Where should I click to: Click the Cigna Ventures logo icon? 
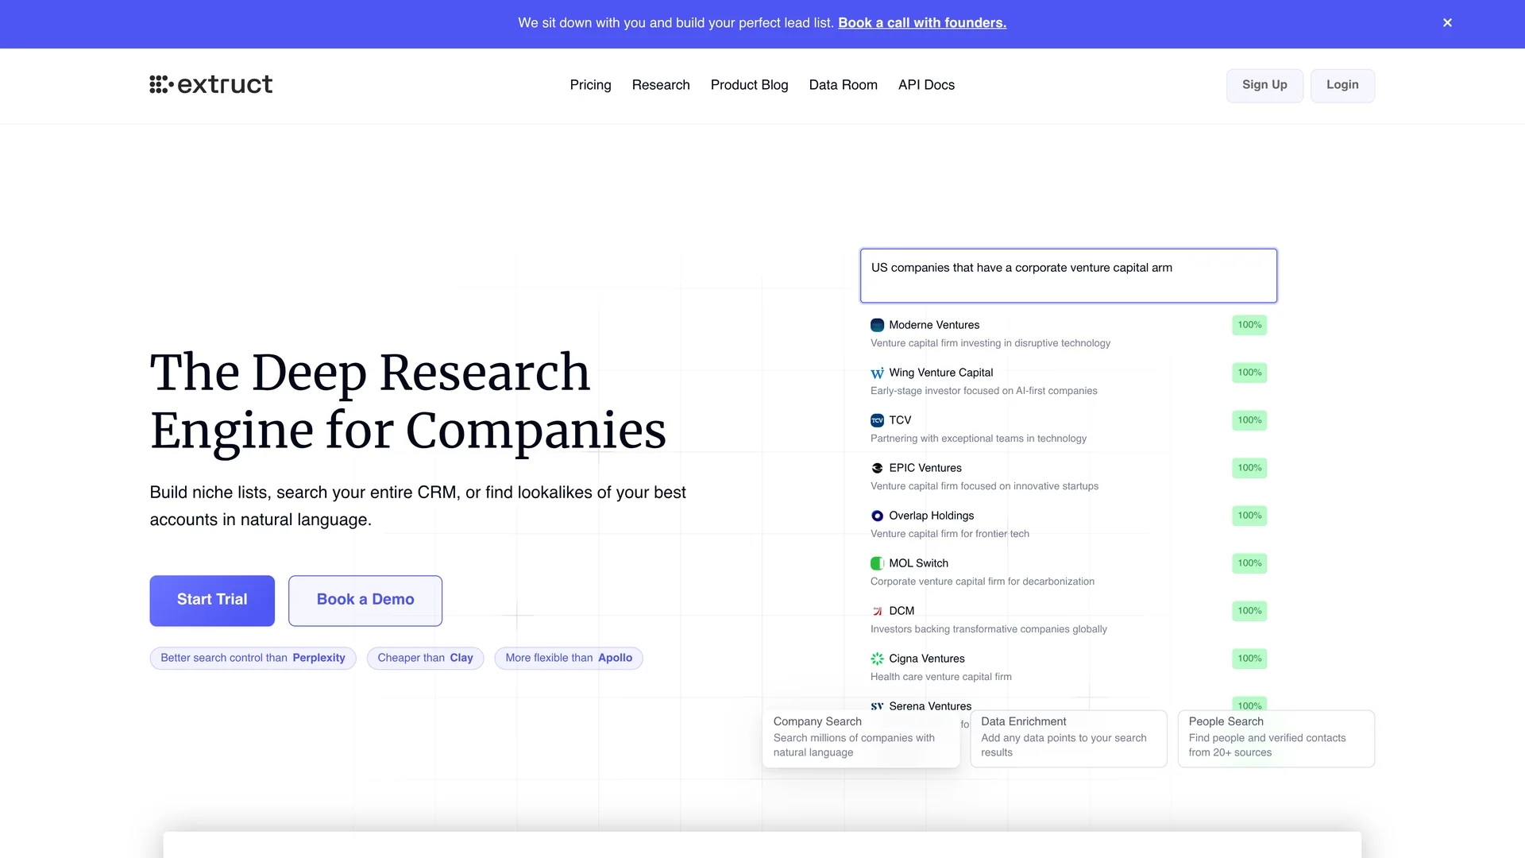coord(877,659)
